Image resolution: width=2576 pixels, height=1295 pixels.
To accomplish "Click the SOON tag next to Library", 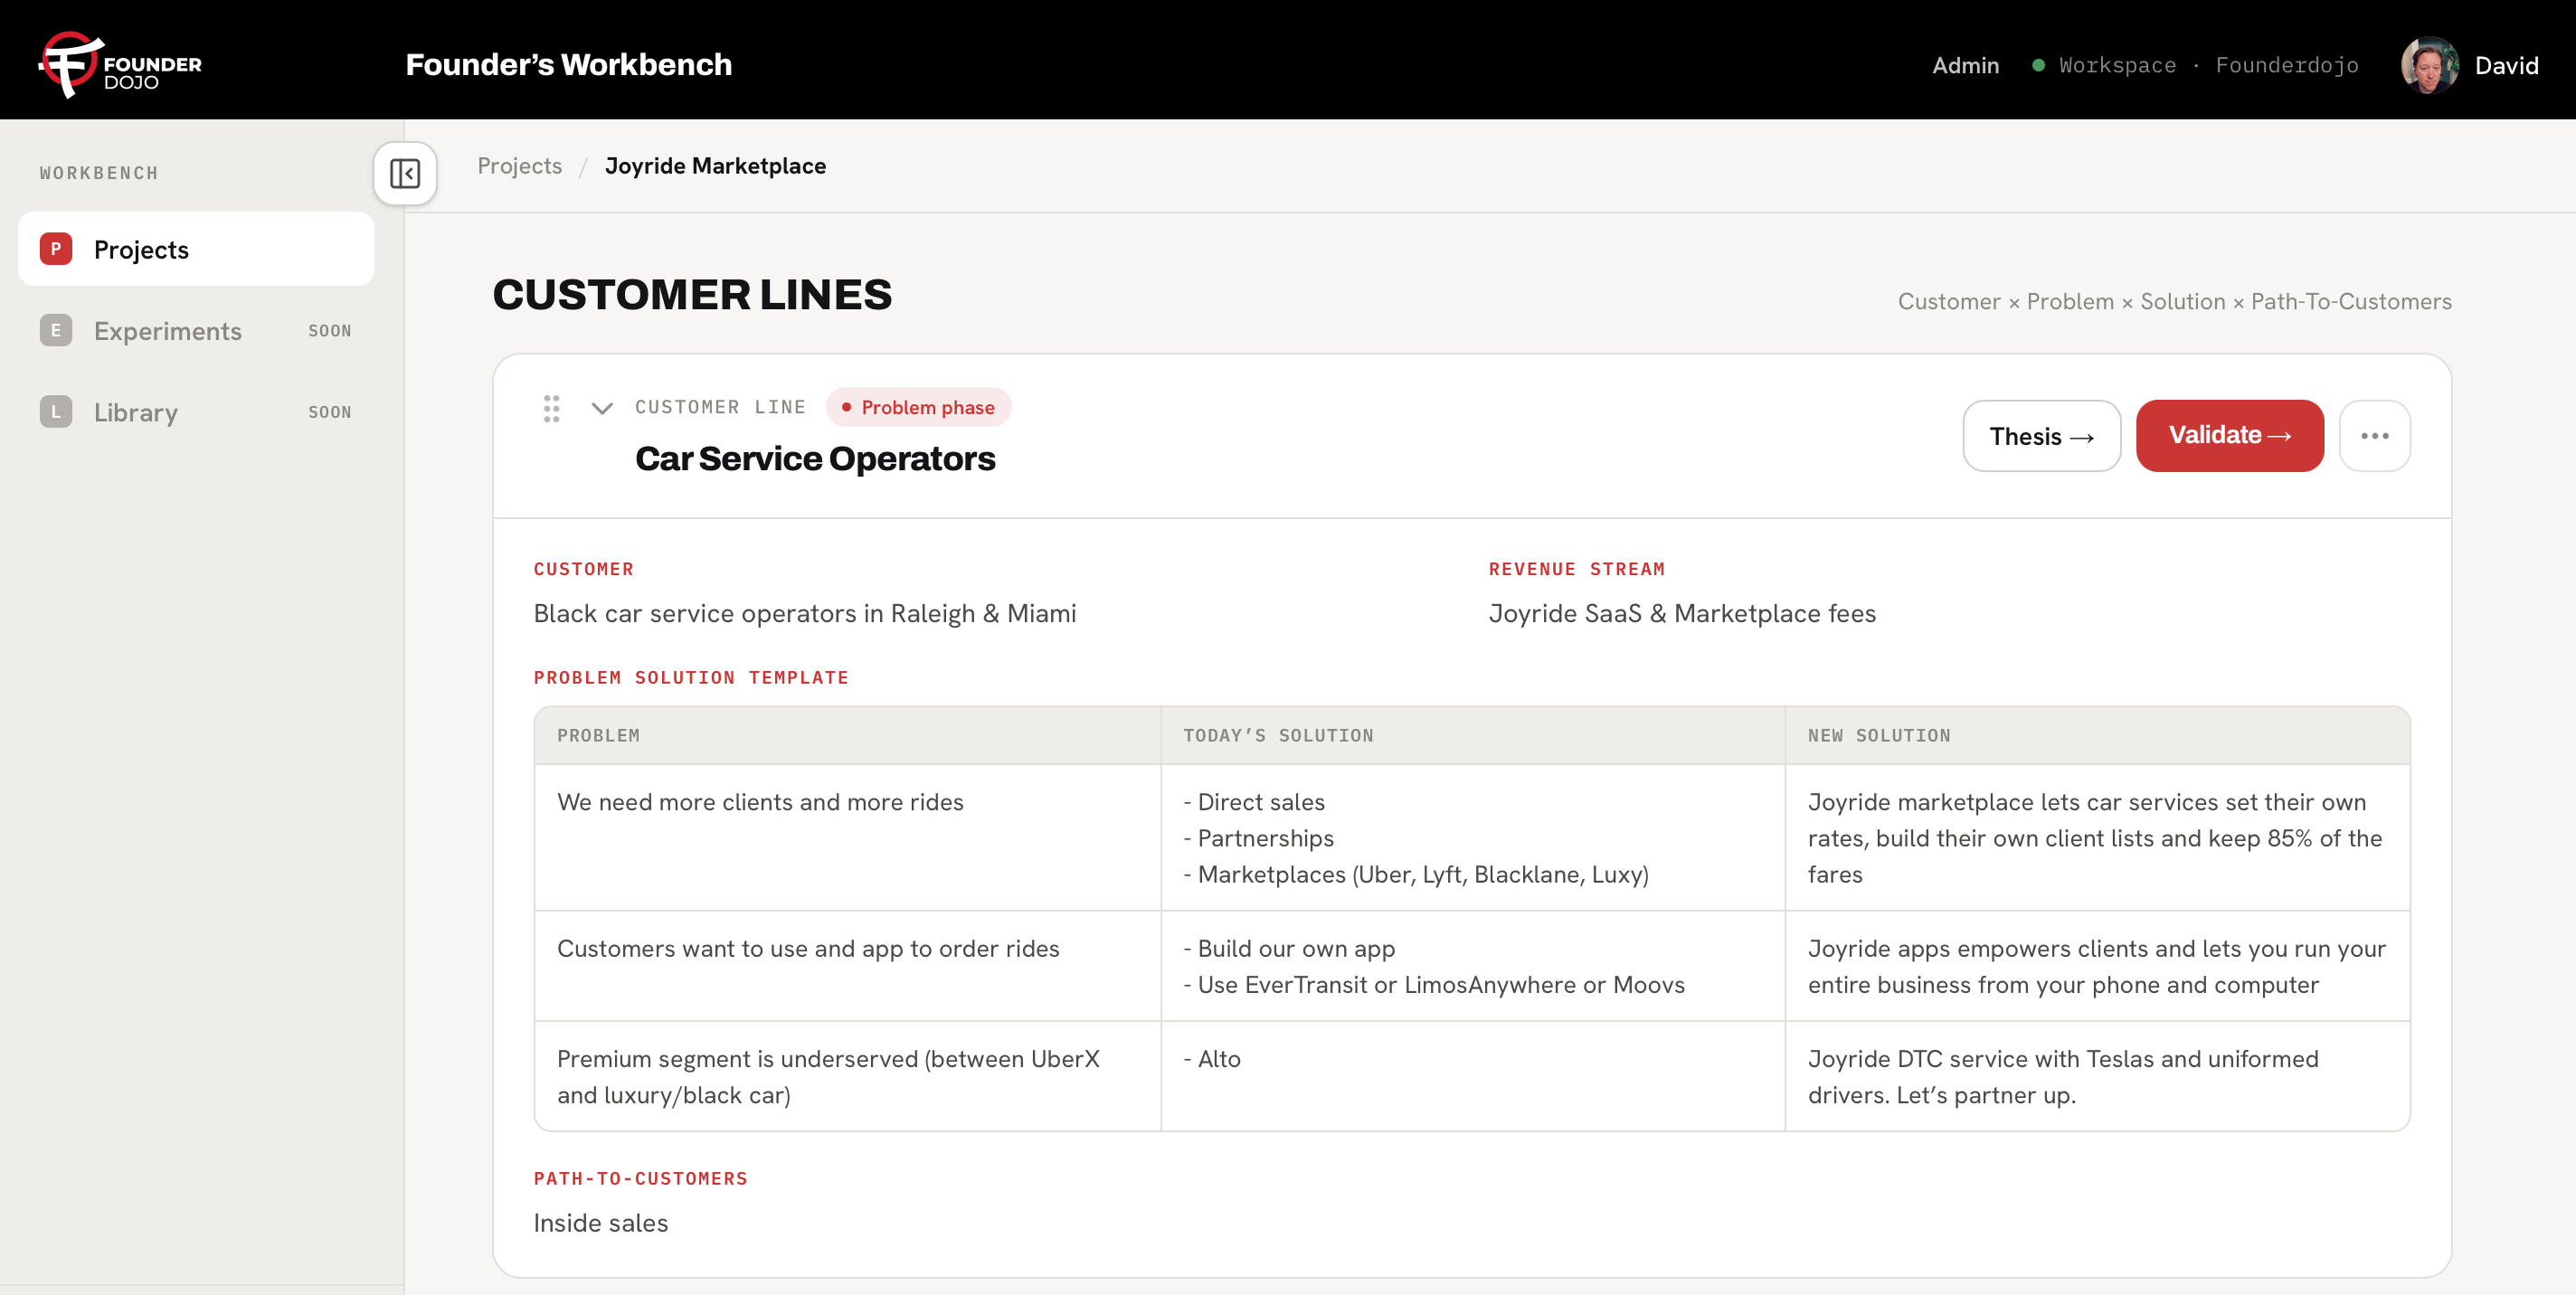I will [x=329, y=412].
